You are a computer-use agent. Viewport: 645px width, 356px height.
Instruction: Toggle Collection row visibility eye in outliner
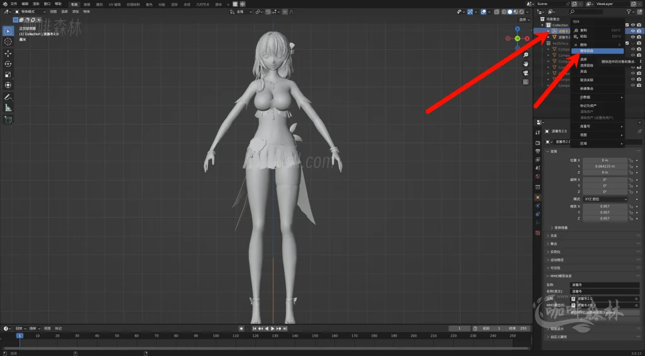(x=633, y=25)
